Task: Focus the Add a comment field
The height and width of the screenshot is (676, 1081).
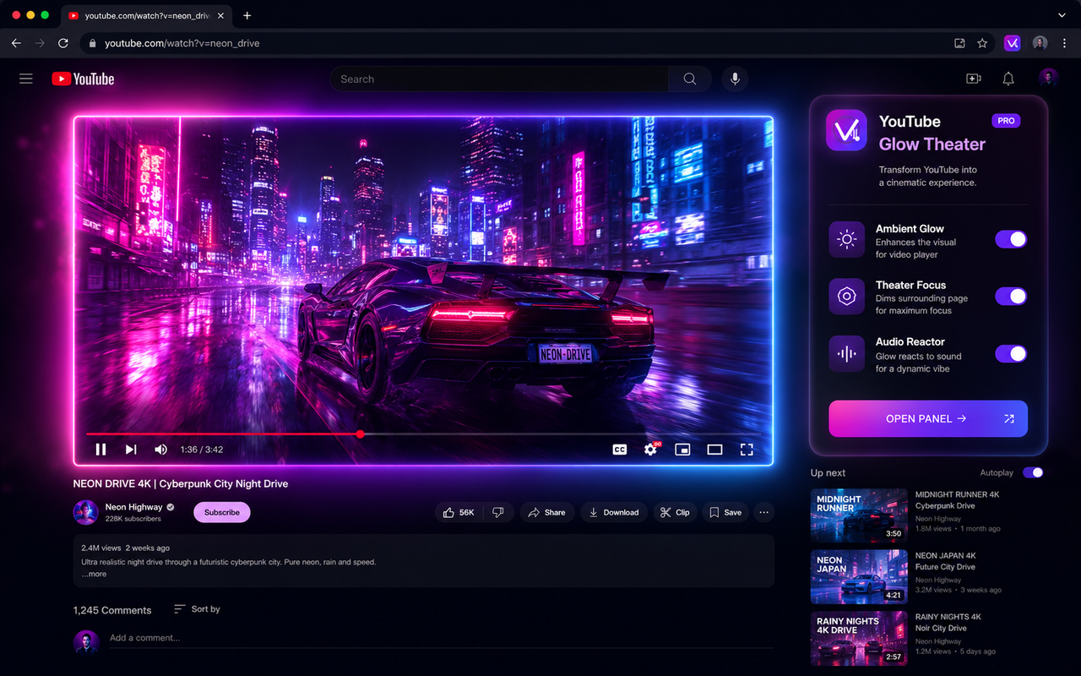Action: coord(441,638)
